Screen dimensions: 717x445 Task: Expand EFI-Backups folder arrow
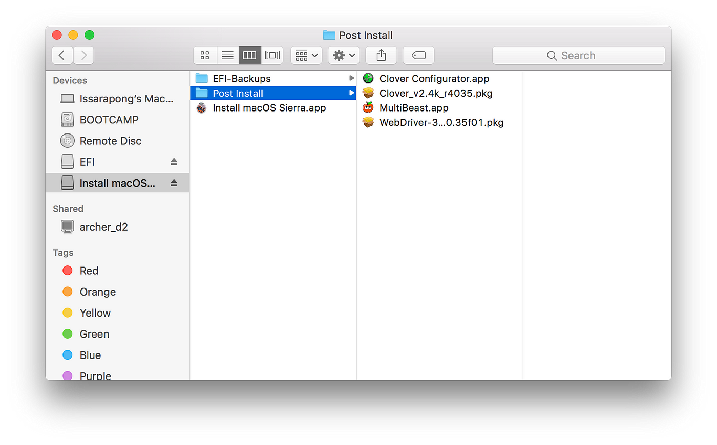coord(351,78)
